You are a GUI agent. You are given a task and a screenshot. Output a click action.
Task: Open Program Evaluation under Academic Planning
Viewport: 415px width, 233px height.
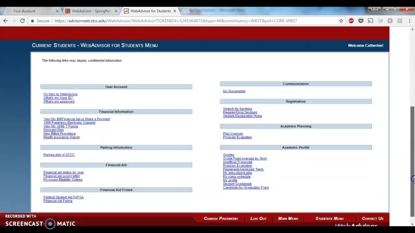[237, 137]
